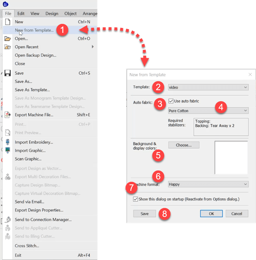The image size is (256, 260).
Task: Toggle the Use auto fabric checkbox
Action: click(171, 101)
